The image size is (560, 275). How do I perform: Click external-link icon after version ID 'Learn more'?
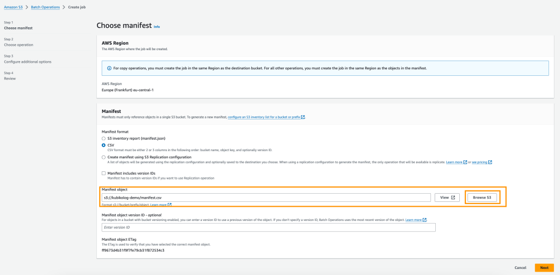click(425, 220)
